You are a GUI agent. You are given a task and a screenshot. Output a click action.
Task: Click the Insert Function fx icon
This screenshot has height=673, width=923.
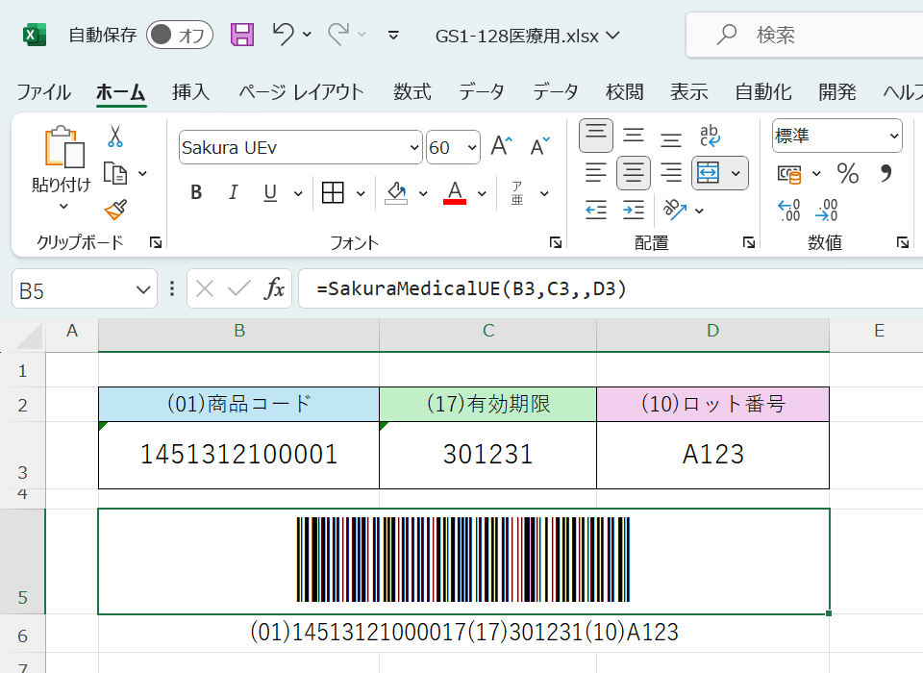click(x=274, y=288)
